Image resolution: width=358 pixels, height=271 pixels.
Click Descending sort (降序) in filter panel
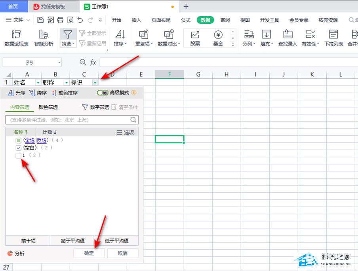[x=38, y=93]
